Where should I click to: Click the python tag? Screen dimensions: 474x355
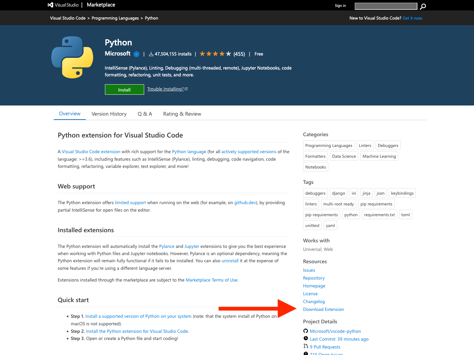[x=351, y=215]
